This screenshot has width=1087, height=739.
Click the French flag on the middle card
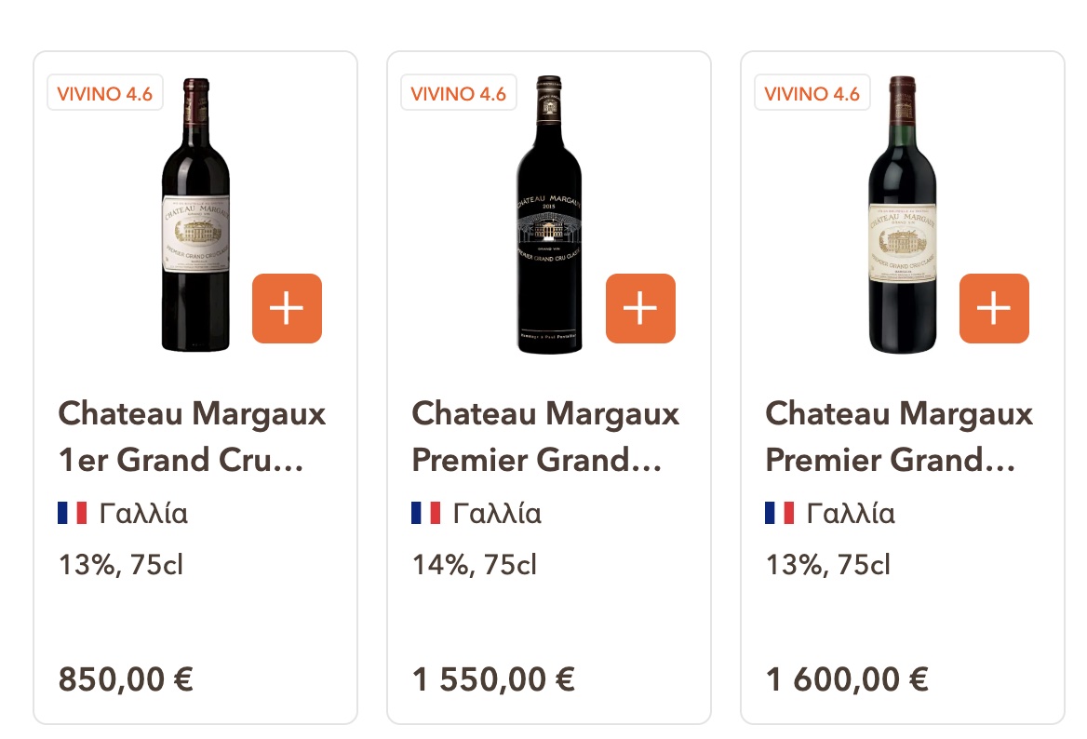(425, 513)
